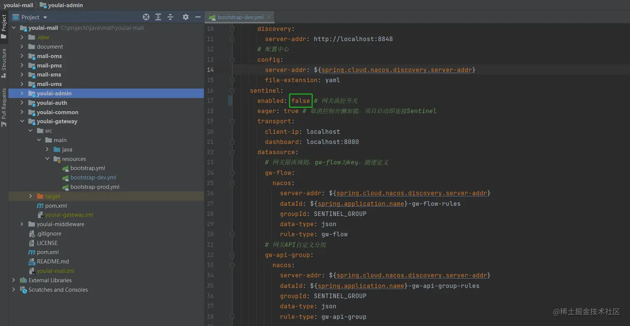630x326 pixels.
Task: Expand the youlai-admin module
Action: click(22, 93)
